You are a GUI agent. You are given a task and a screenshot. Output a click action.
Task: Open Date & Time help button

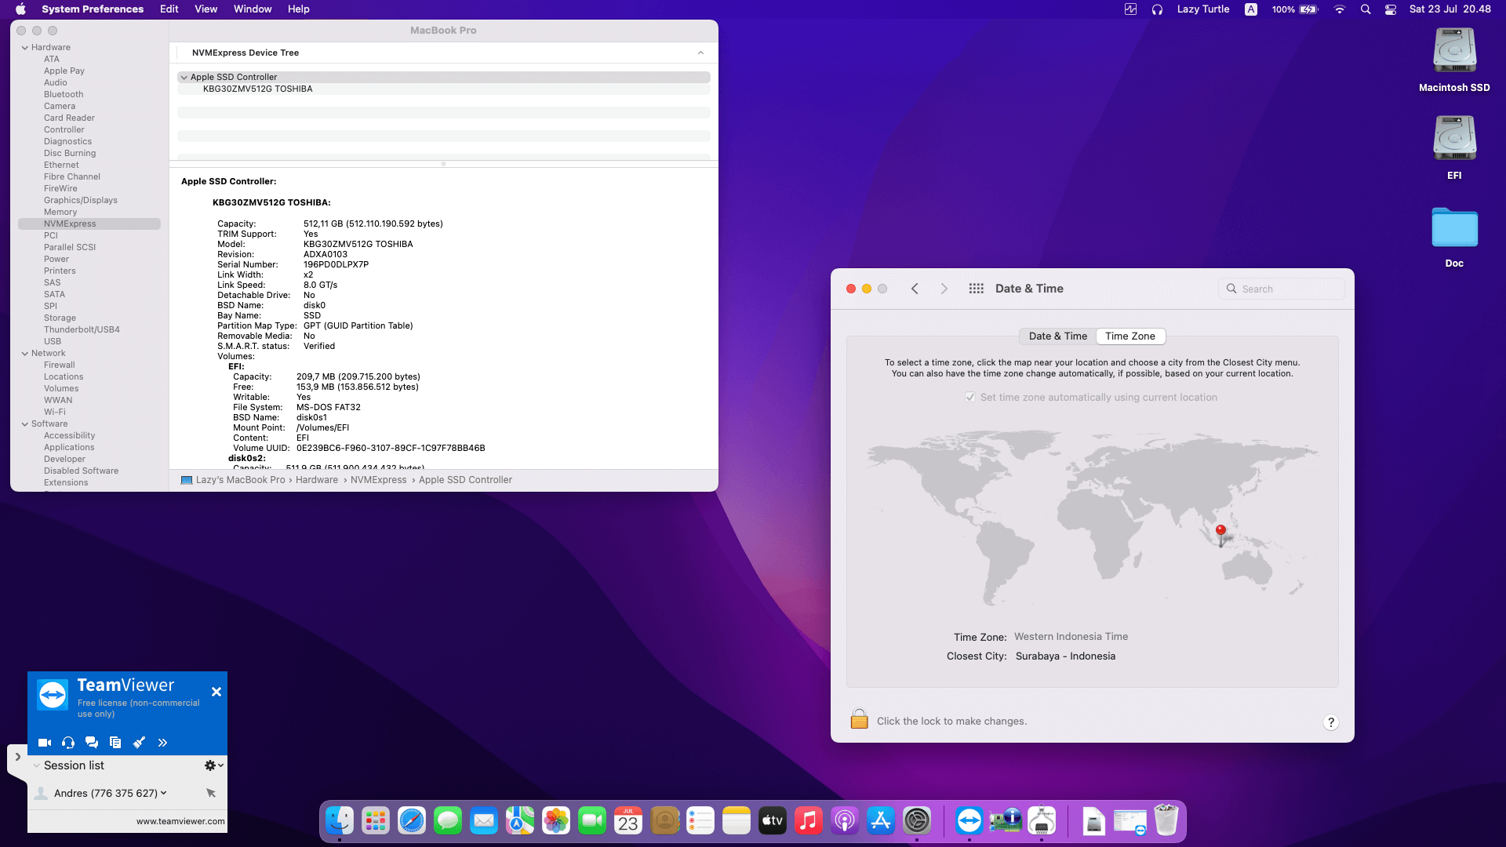[1330, 722]
